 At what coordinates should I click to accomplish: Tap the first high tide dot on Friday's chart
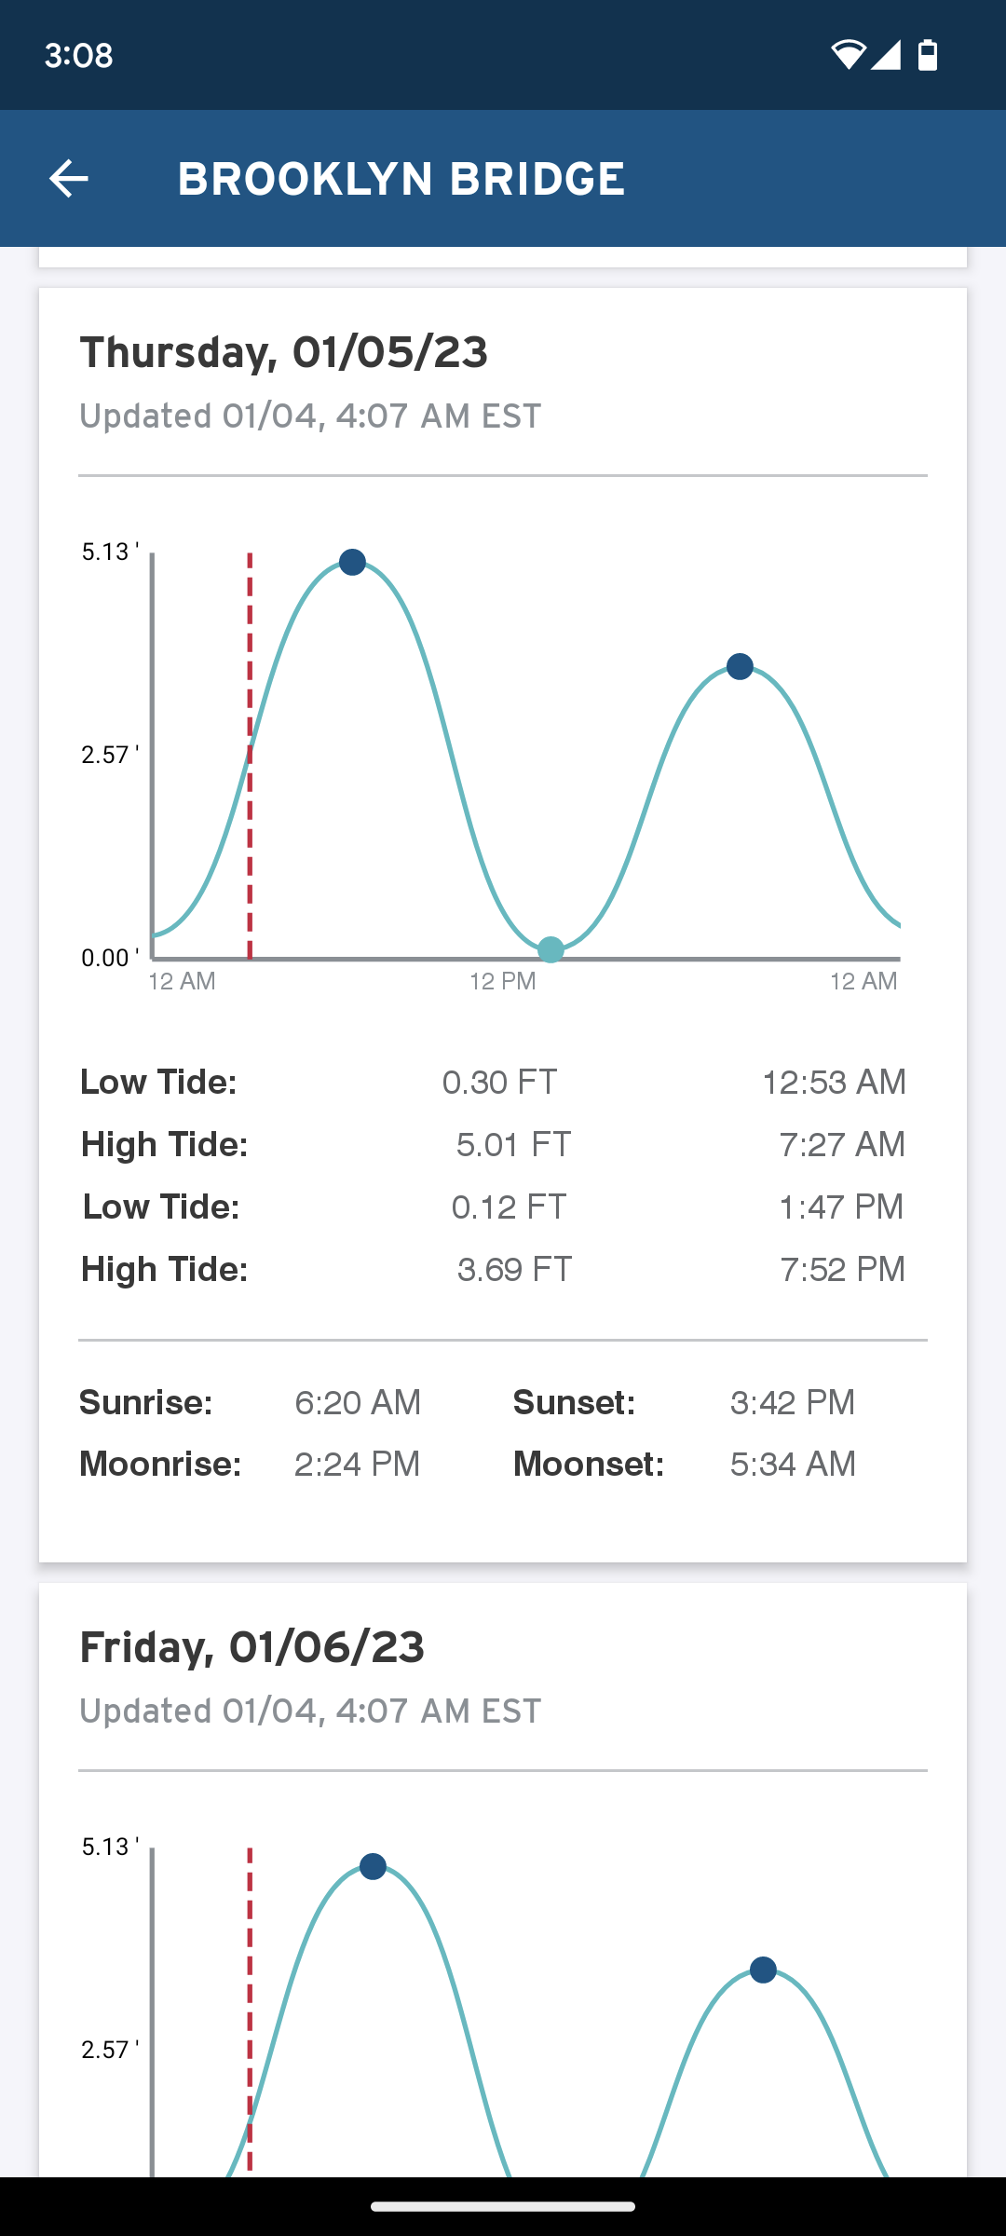373,1867
